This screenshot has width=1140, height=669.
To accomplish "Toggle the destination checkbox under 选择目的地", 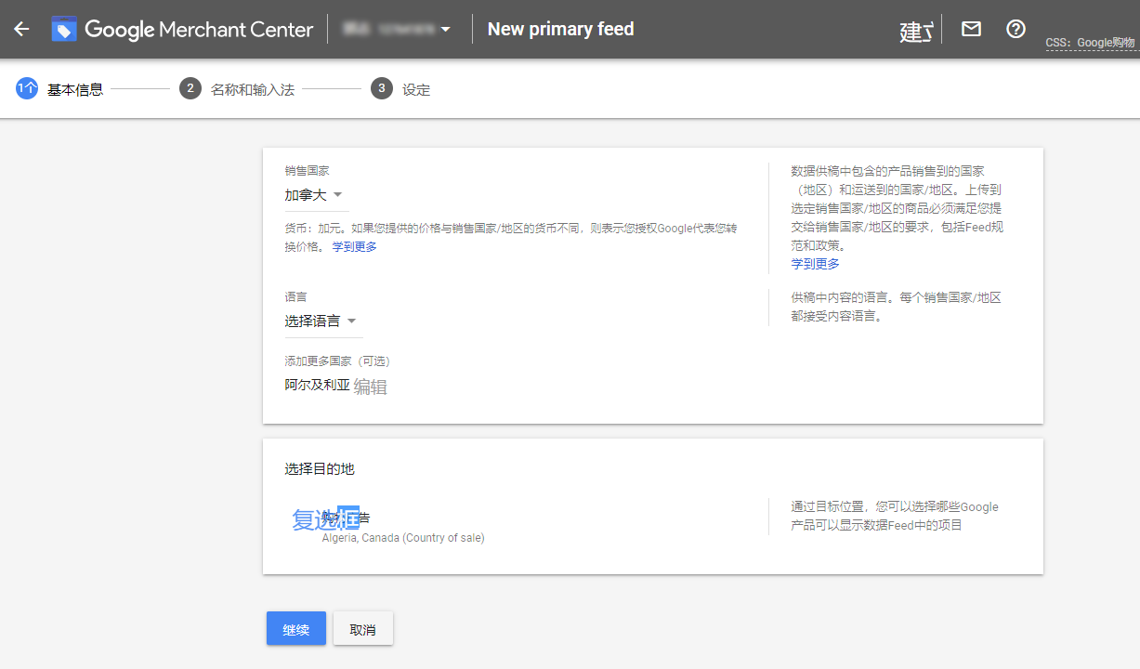I will coord(325,519).
